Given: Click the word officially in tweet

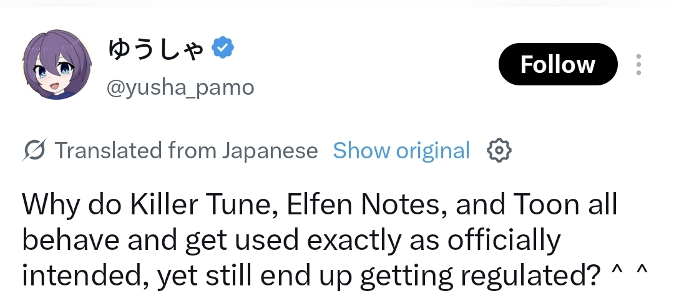Looking at the screenshot, I should pos(504,241).
